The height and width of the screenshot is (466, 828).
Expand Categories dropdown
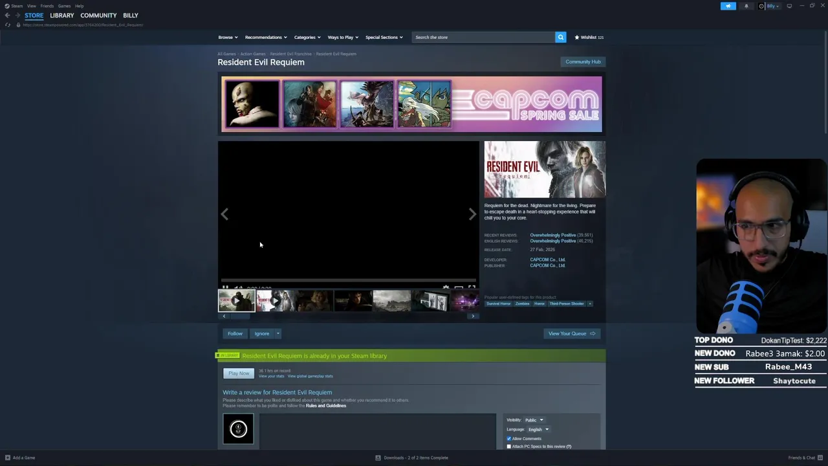tap(307, 37)
